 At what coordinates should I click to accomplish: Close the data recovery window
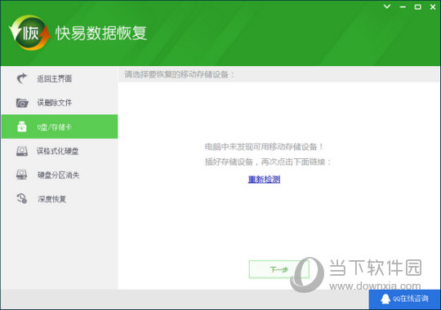click(x=433, y=7)
